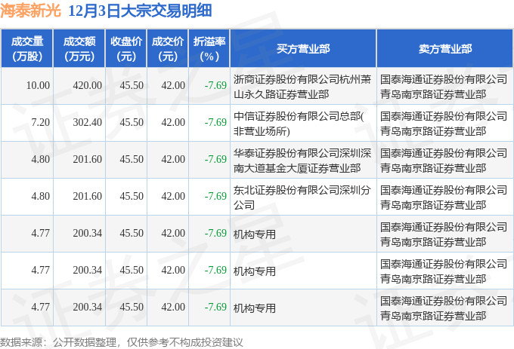Select the 成交价(元) column header

(168, 48)
